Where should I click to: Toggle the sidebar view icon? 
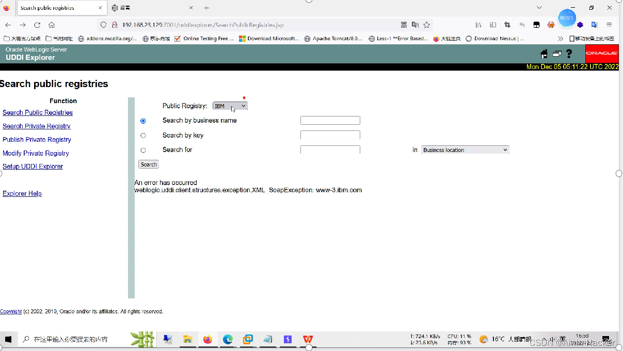[x=493, y=25]
